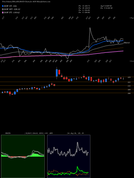Click the tallest blue candlestick in the price chart
The image size is (134, 178).
57,73
